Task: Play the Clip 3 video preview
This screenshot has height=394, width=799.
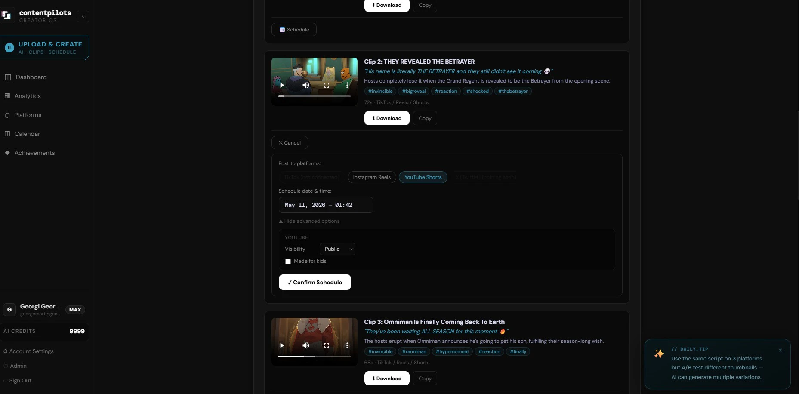Action: [x=282, y=345]
